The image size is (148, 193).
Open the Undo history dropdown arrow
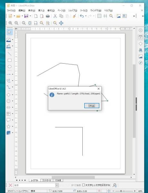point(86,16)
